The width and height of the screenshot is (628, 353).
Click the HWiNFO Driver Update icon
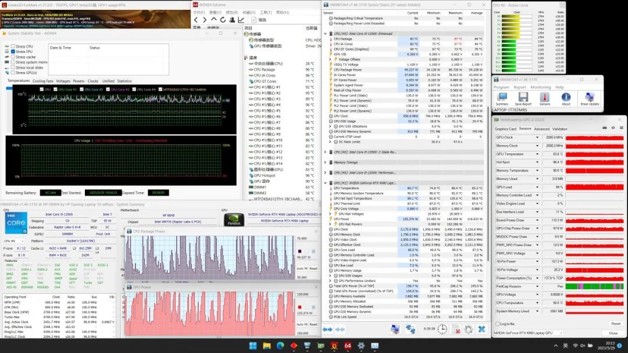click(589, 97)
